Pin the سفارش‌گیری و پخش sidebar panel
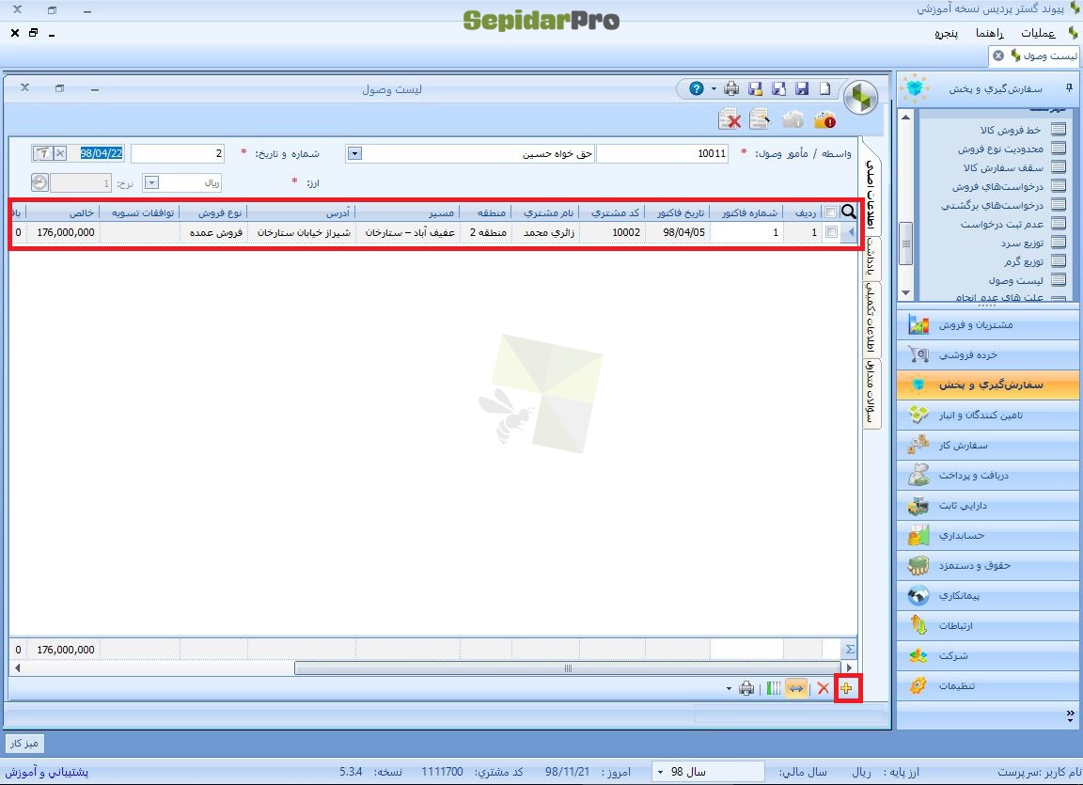Viewport: 1083px width, 785px height. pos(1069,87)
